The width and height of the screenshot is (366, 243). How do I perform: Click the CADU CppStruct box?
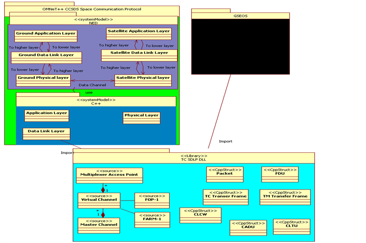click(248, 227)
